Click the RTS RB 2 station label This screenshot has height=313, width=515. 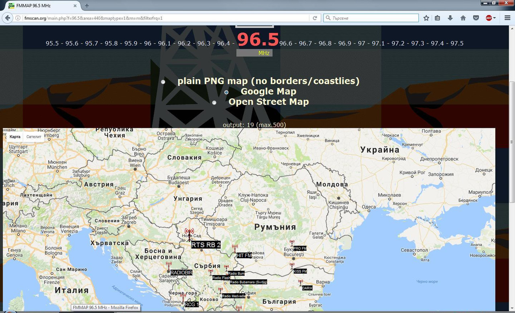(206, 245)
